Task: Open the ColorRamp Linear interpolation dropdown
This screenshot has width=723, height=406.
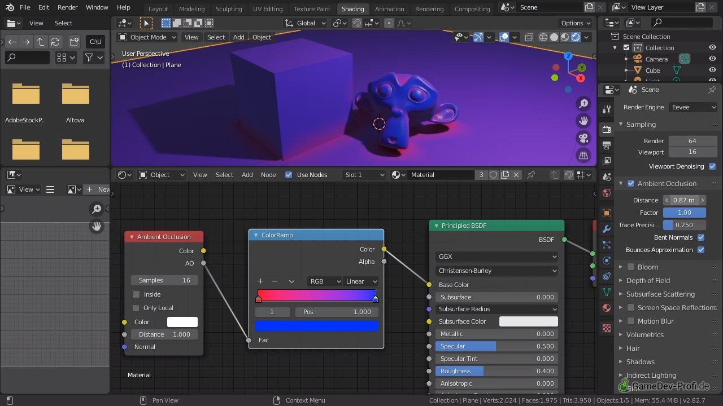Action: click(361, 281)
